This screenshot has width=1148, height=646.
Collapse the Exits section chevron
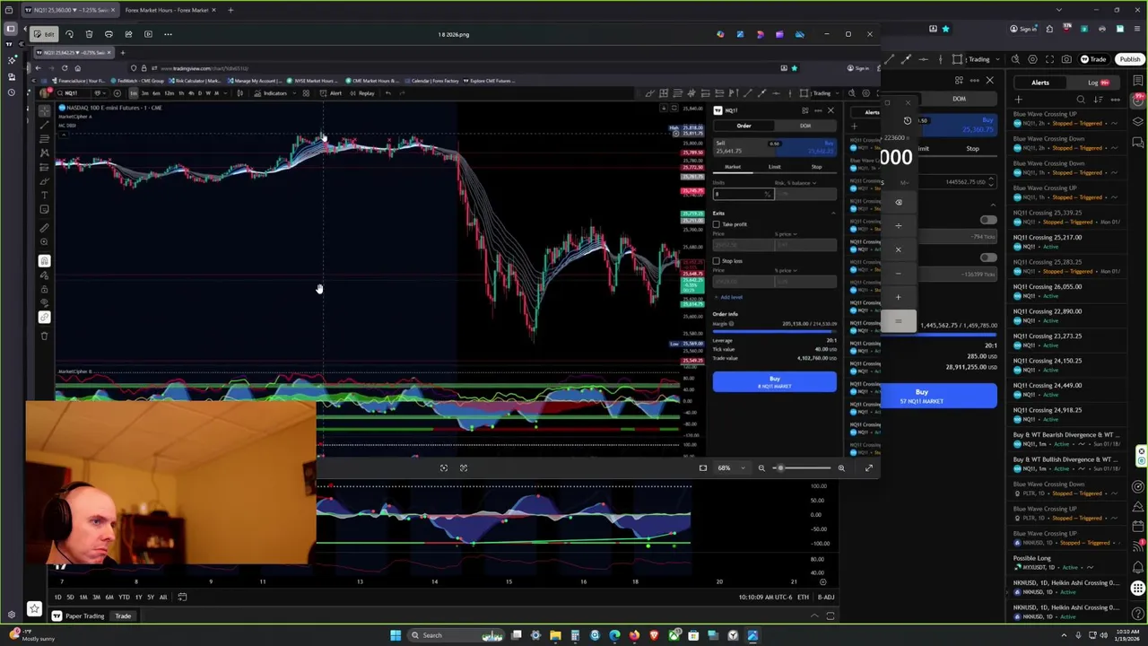point(992,205)
